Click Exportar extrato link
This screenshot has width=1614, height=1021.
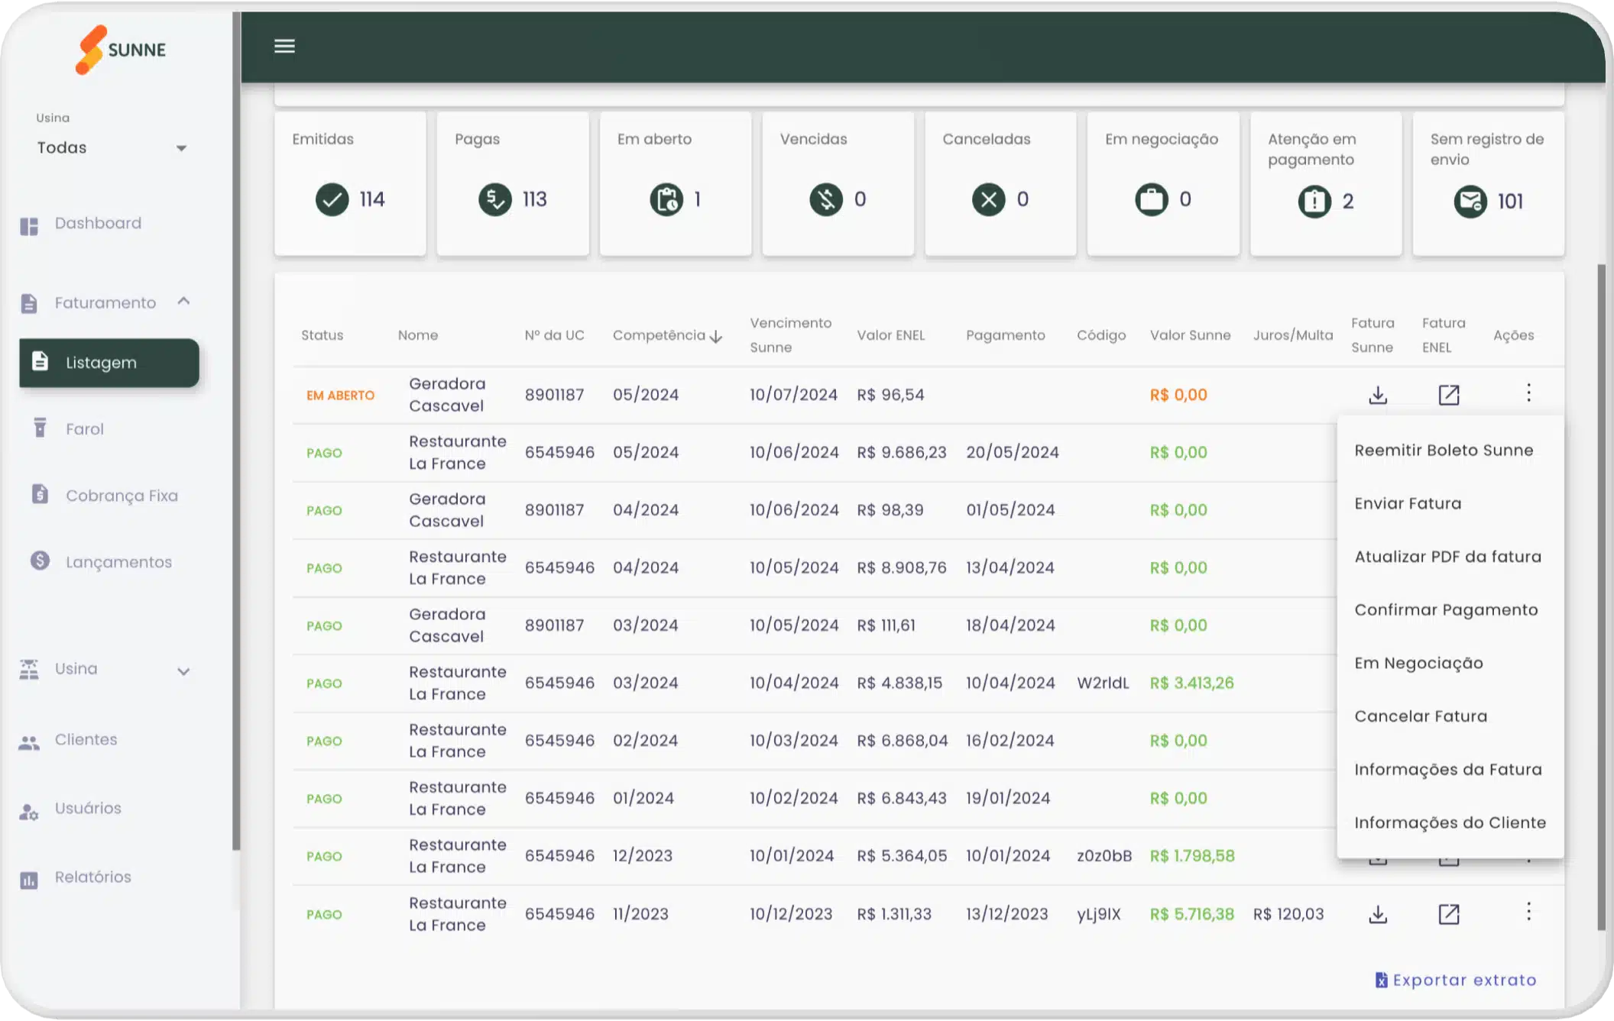[x=1455, y=980]
